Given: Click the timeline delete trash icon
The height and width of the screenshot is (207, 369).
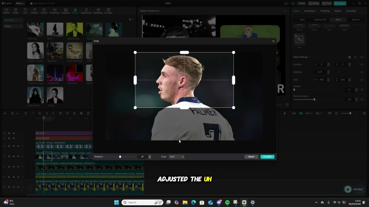Looking at the screenshot, I should coord(61,113).
